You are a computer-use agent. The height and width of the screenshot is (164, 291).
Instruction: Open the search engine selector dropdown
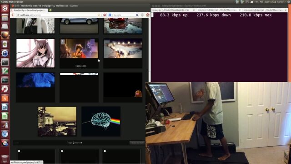[110, 15]
